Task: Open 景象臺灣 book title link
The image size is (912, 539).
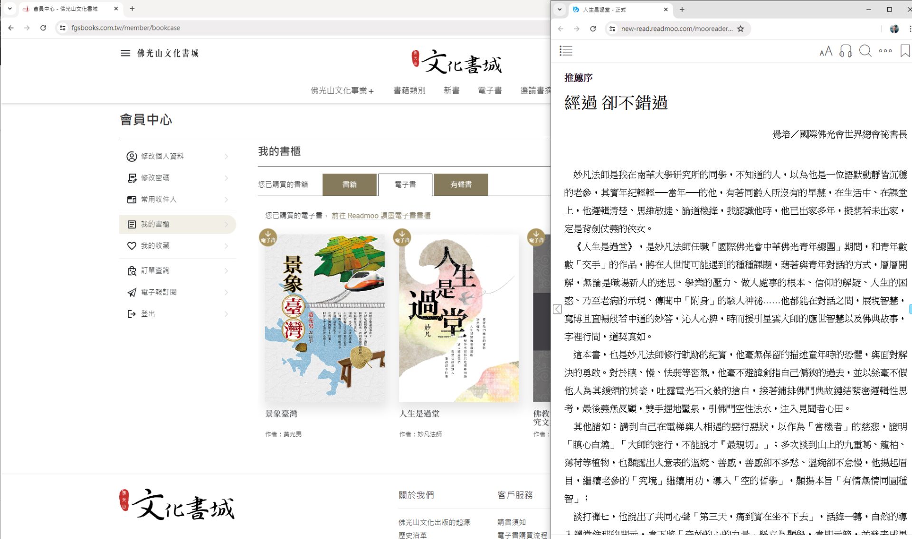Action: click(x=281, y=414)
